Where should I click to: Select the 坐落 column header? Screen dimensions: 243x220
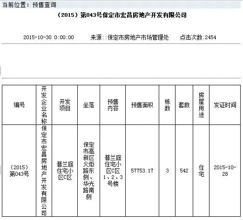[88, 105]
